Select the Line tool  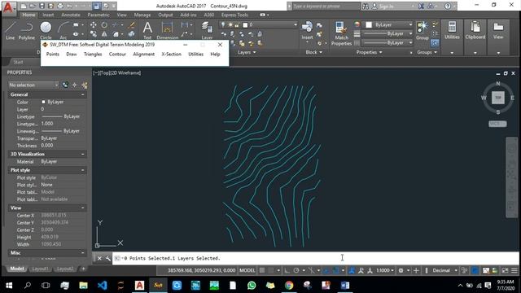coord(11,31)
